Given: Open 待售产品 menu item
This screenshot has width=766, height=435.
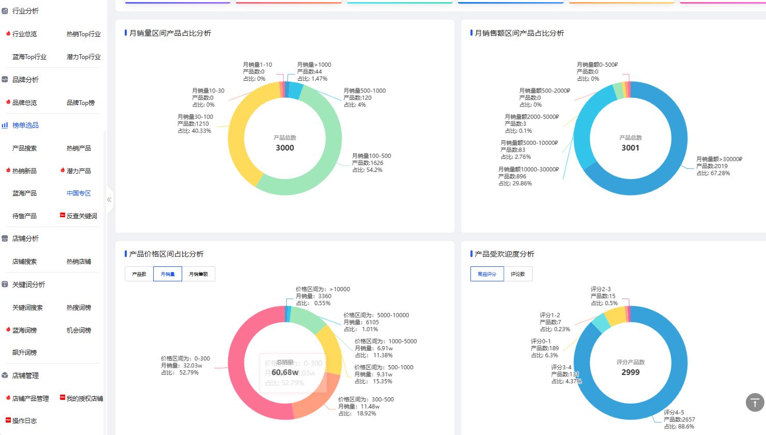Looking at the screenshot, I should pyautogui.click(x=24, y=216).
